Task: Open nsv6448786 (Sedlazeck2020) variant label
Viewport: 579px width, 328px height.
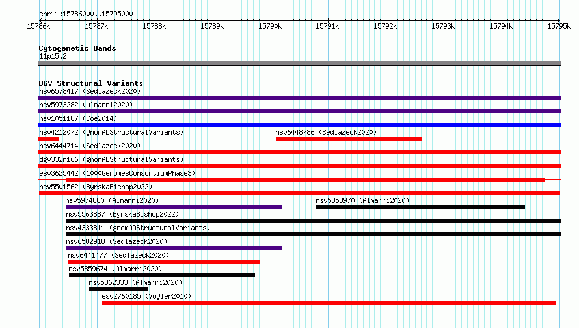Action: (x=326, y=132)
